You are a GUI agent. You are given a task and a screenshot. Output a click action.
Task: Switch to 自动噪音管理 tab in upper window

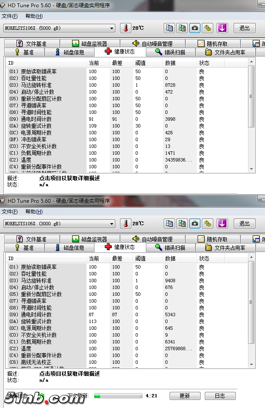click(153, 43)
